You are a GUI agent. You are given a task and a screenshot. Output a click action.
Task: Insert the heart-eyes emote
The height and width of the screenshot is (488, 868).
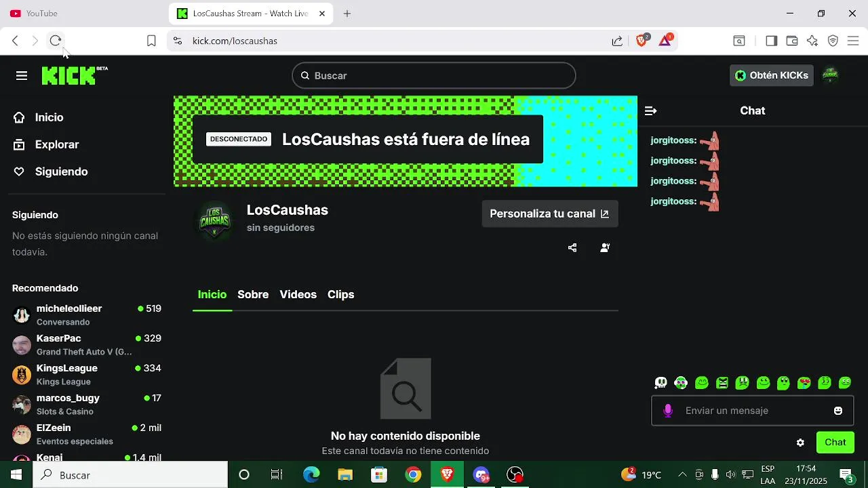pos(804,383)
